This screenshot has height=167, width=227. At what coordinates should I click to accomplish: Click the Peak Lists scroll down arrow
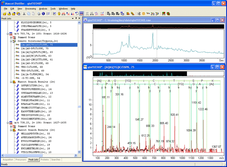[79, 152]
